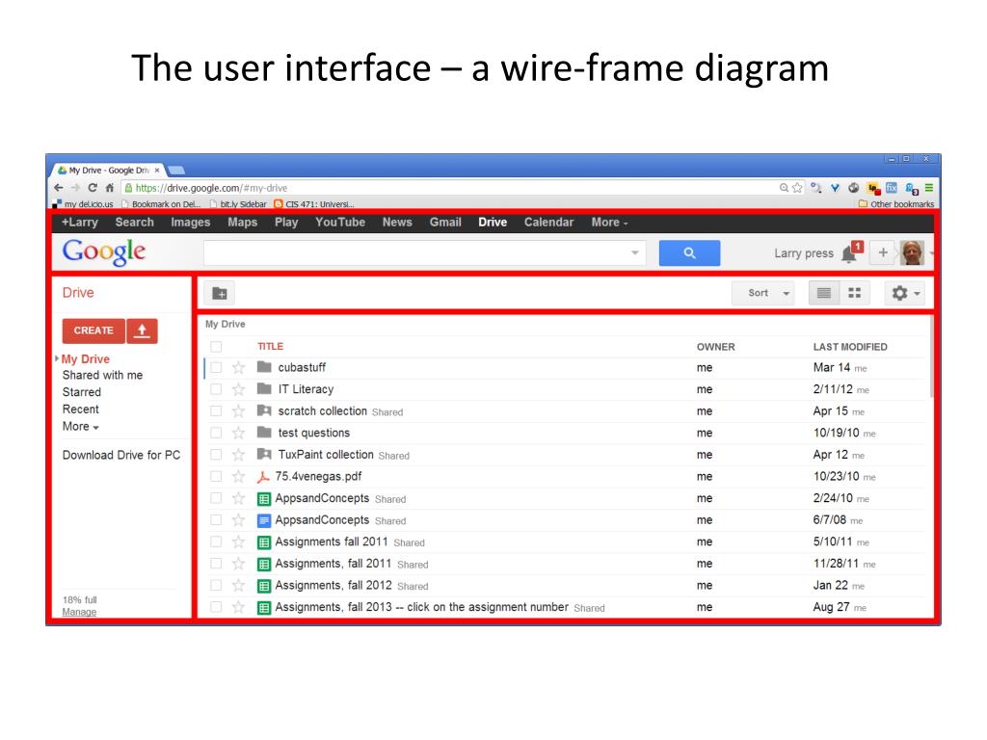Open Assignments fall 2011 spreadsheet without comma
987x740 pixels.
tap(332, 542)
